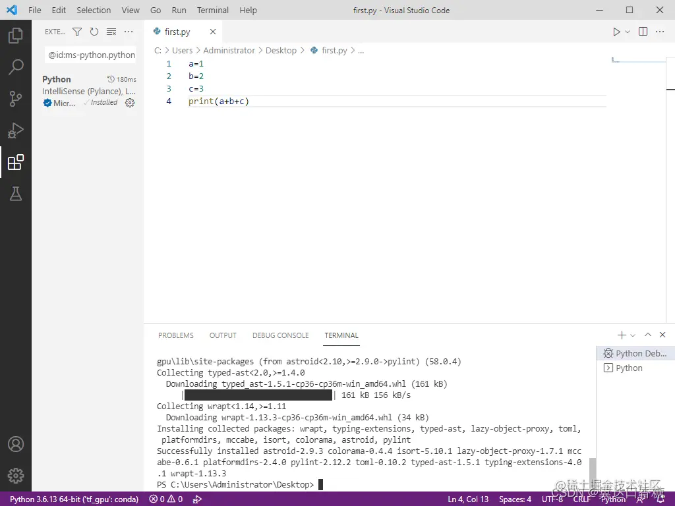
Task: Open the View menu
Action: click(x=131, y=10)
